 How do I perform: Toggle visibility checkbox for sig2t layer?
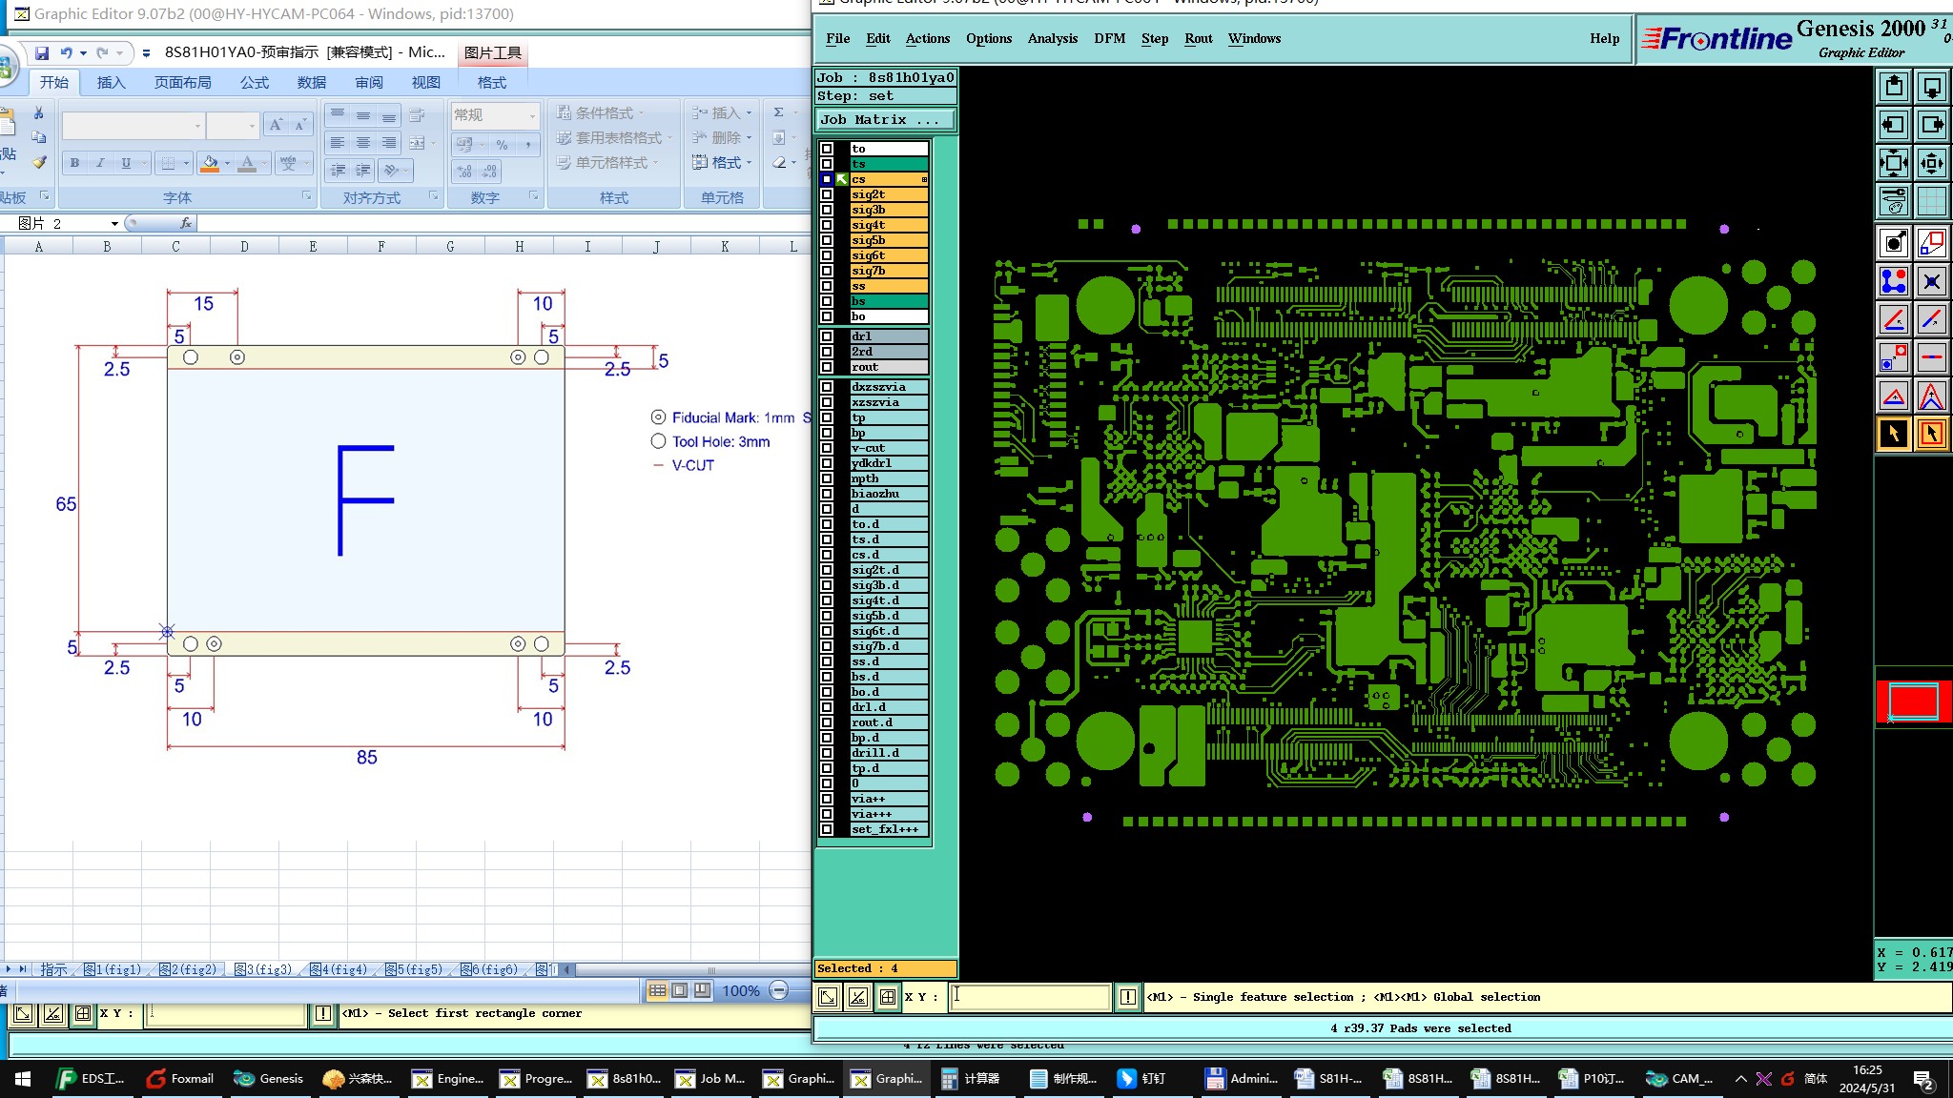point(827,194)
